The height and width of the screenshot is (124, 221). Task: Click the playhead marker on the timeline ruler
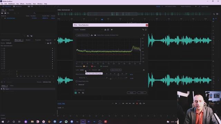click(102, 19)
